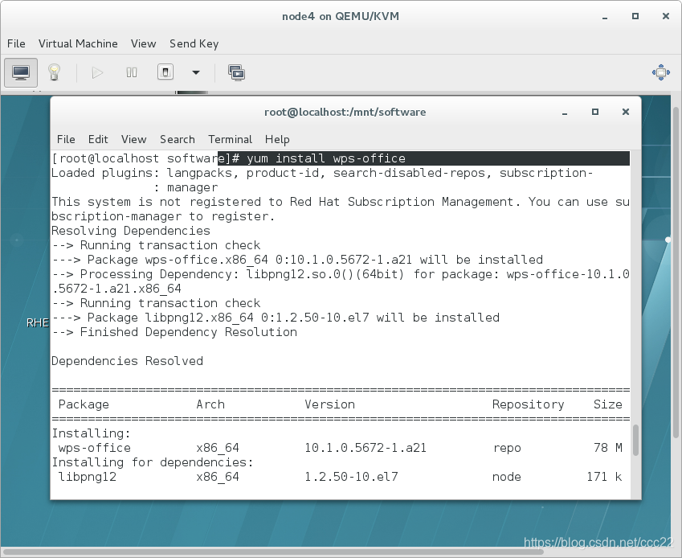Screen dimensions: 682x558
Task: Click the 'node' repository value
Action: (x=507, y=477)
